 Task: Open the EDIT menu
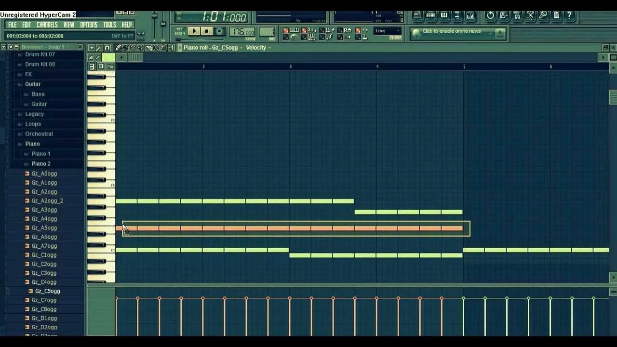click(27, 25)
